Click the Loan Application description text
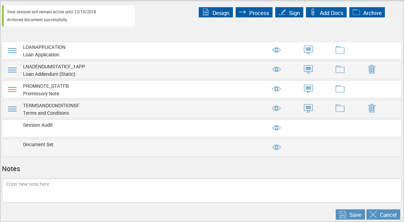This screenshot has height=222, width=404. click(x=41, y=55)
